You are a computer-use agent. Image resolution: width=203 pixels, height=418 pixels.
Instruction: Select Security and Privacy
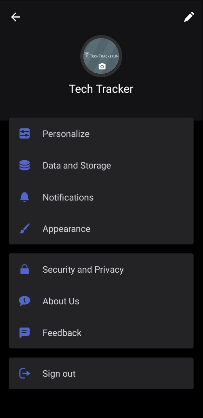pyautogui.click(x=83, y=269)
